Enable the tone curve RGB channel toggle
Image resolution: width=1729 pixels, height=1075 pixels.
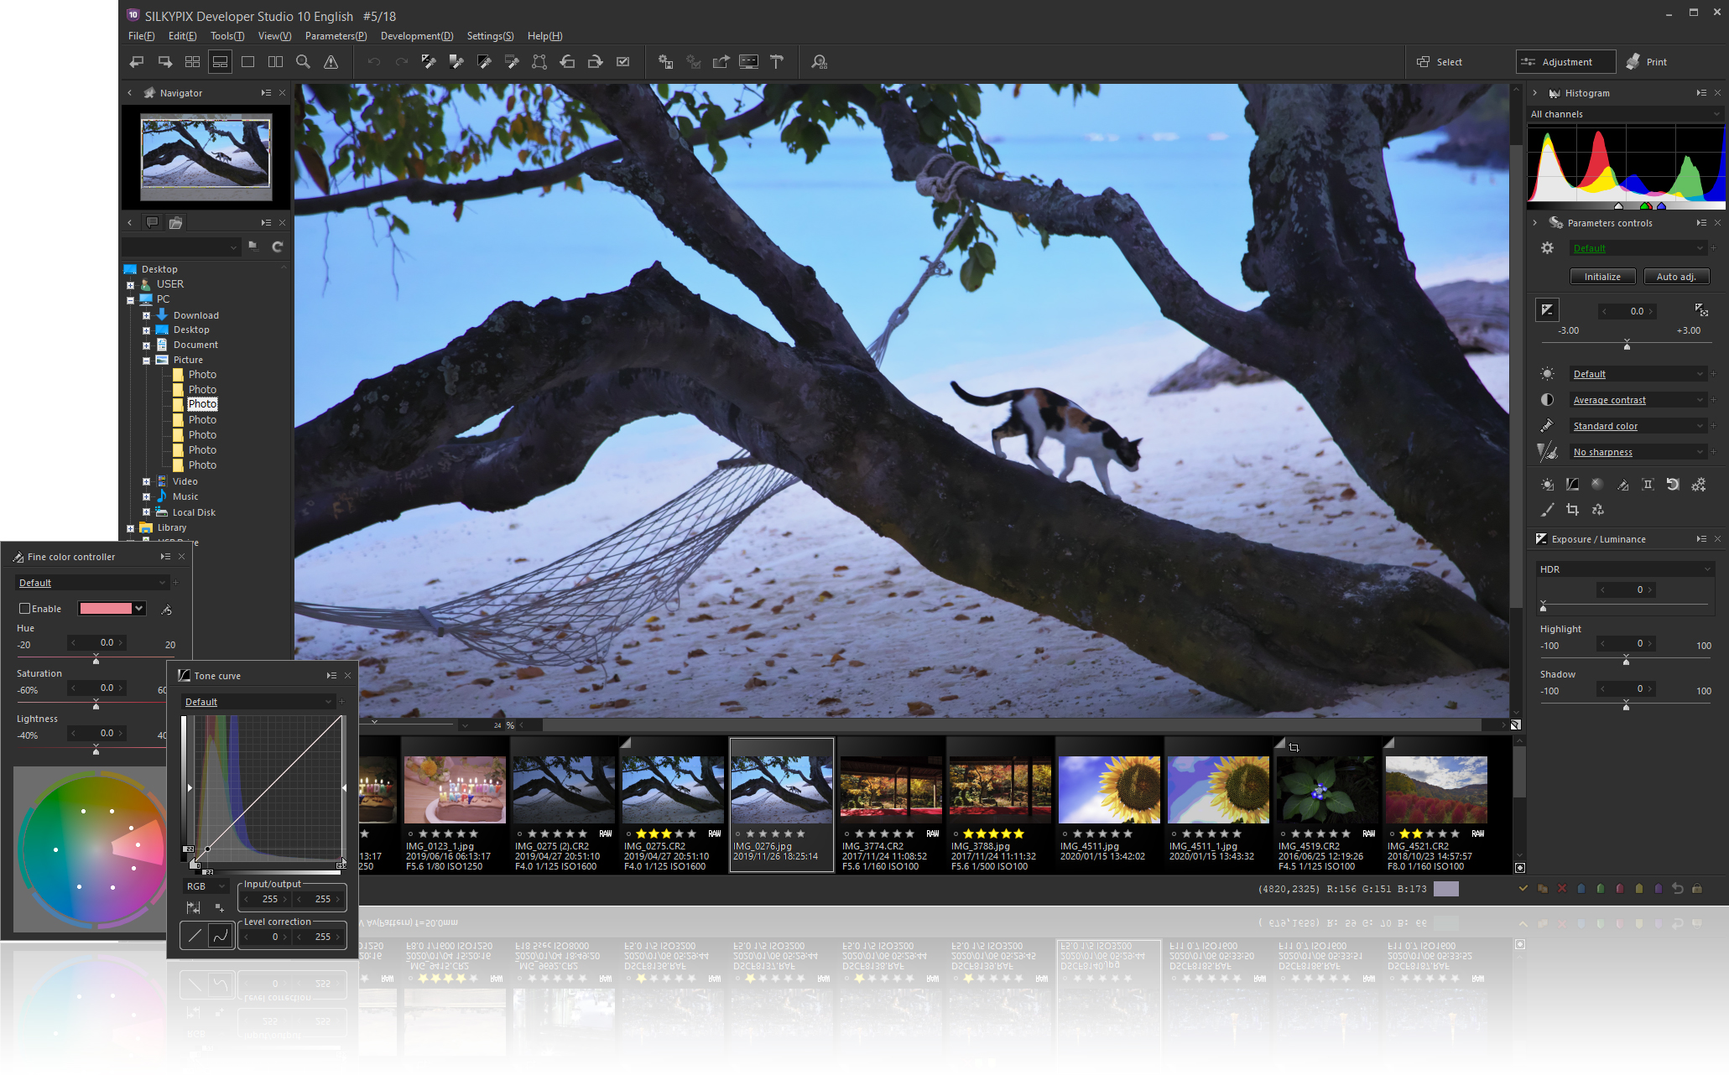click(x=202, y=885)
